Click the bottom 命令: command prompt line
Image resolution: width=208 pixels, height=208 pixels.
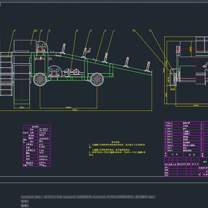[25, 206]
